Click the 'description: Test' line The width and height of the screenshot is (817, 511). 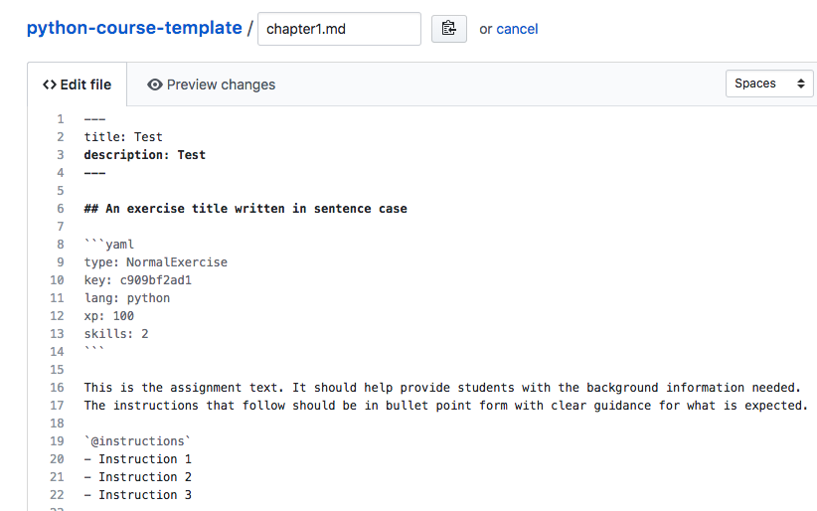(145, 155)
